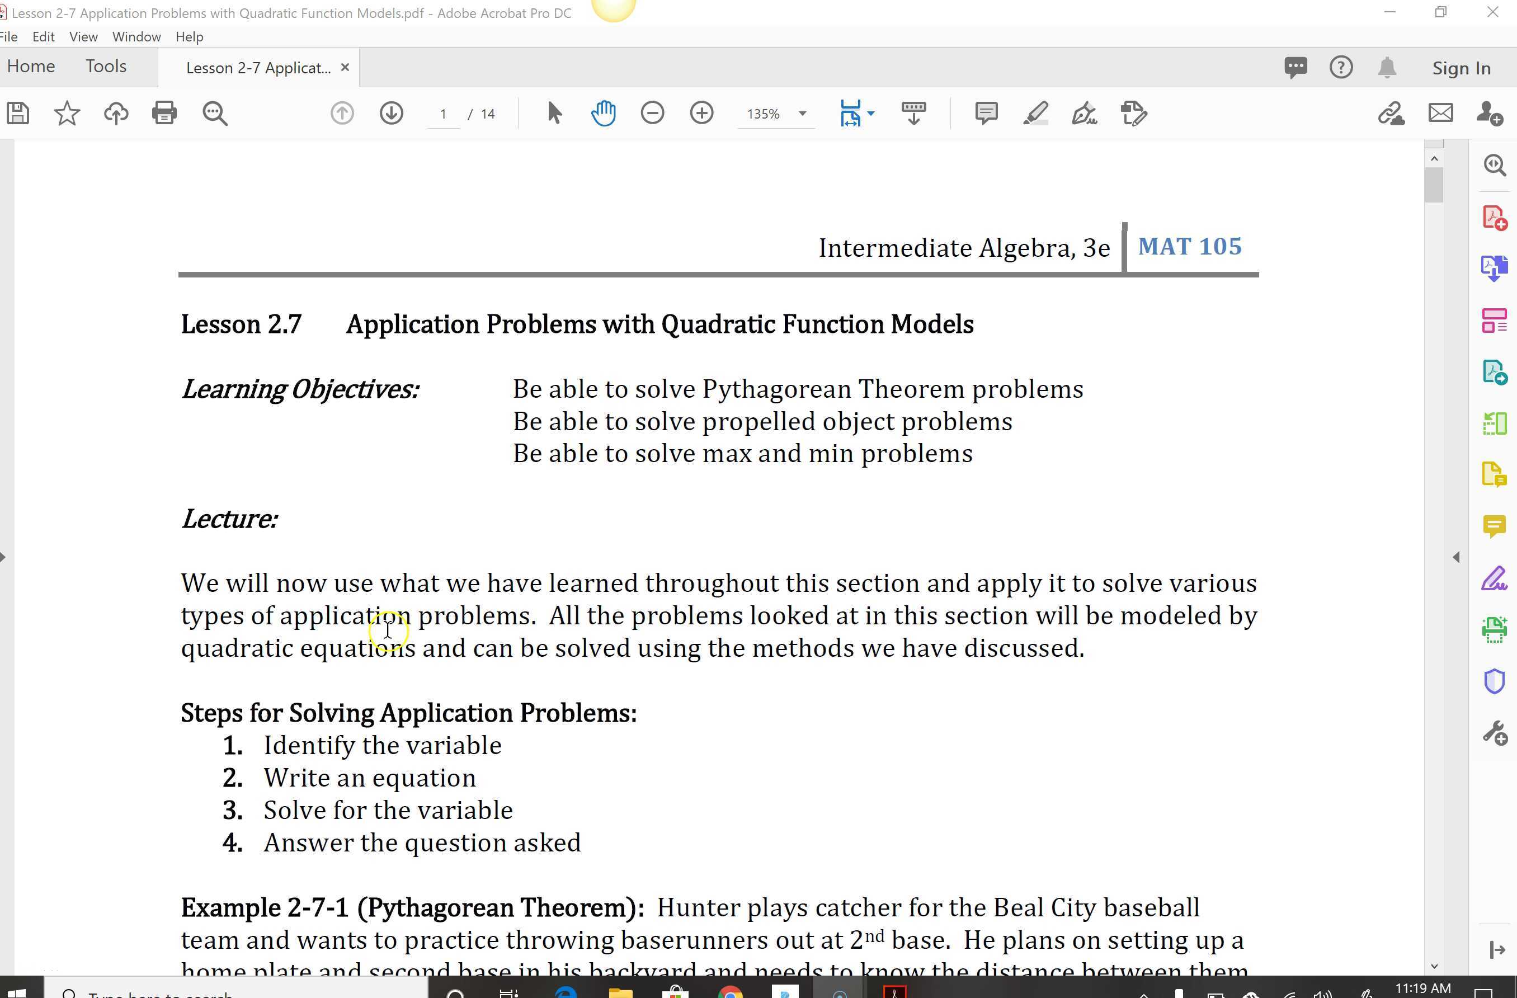1517x998 pixels.
Task: Switch to the Tools tab
Action: (106, 66)
